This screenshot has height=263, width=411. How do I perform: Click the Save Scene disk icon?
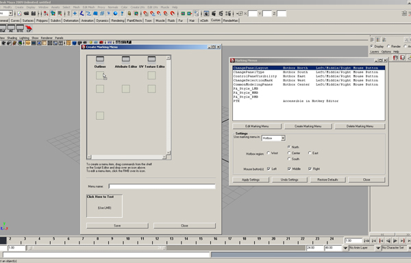[x=34, y=14]
